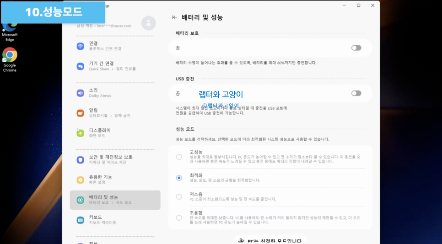Open the 키보드 keyboard icon
Image resolution: width=442 pixels, height=244 pixels.
(x=81, y=220)
